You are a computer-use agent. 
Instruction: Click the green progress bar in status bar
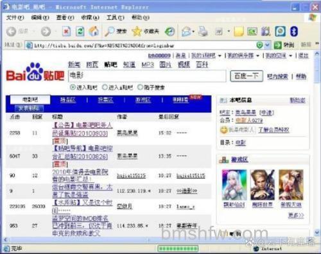tap(178, 248)
